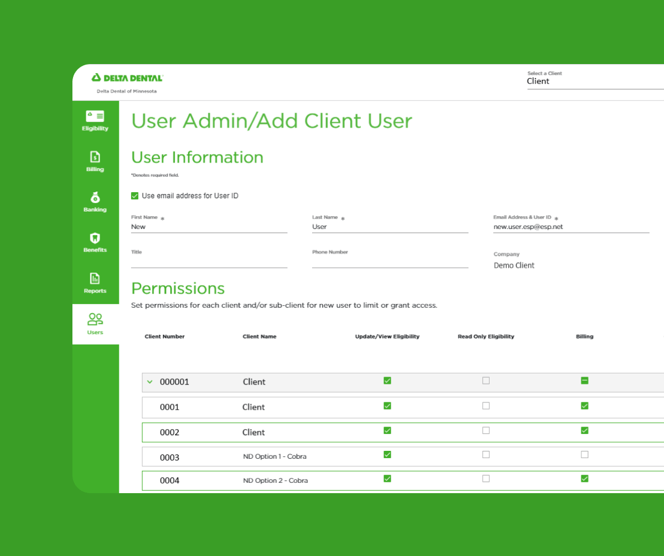Image resolution: width=664 pixels, height=556 pixels.
Task: Click client number 000001
Action: click(x=174, y=382)
